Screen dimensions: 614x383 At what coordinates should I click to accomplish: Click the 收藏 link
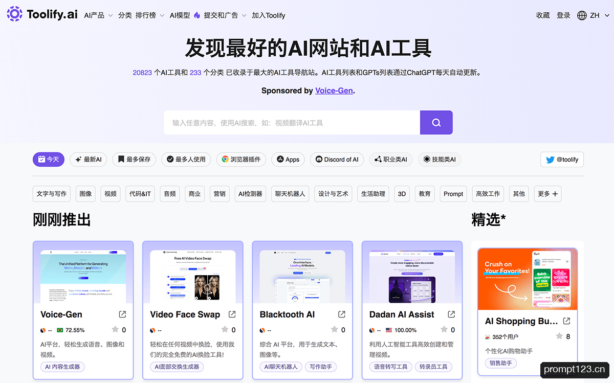point(543,15)
